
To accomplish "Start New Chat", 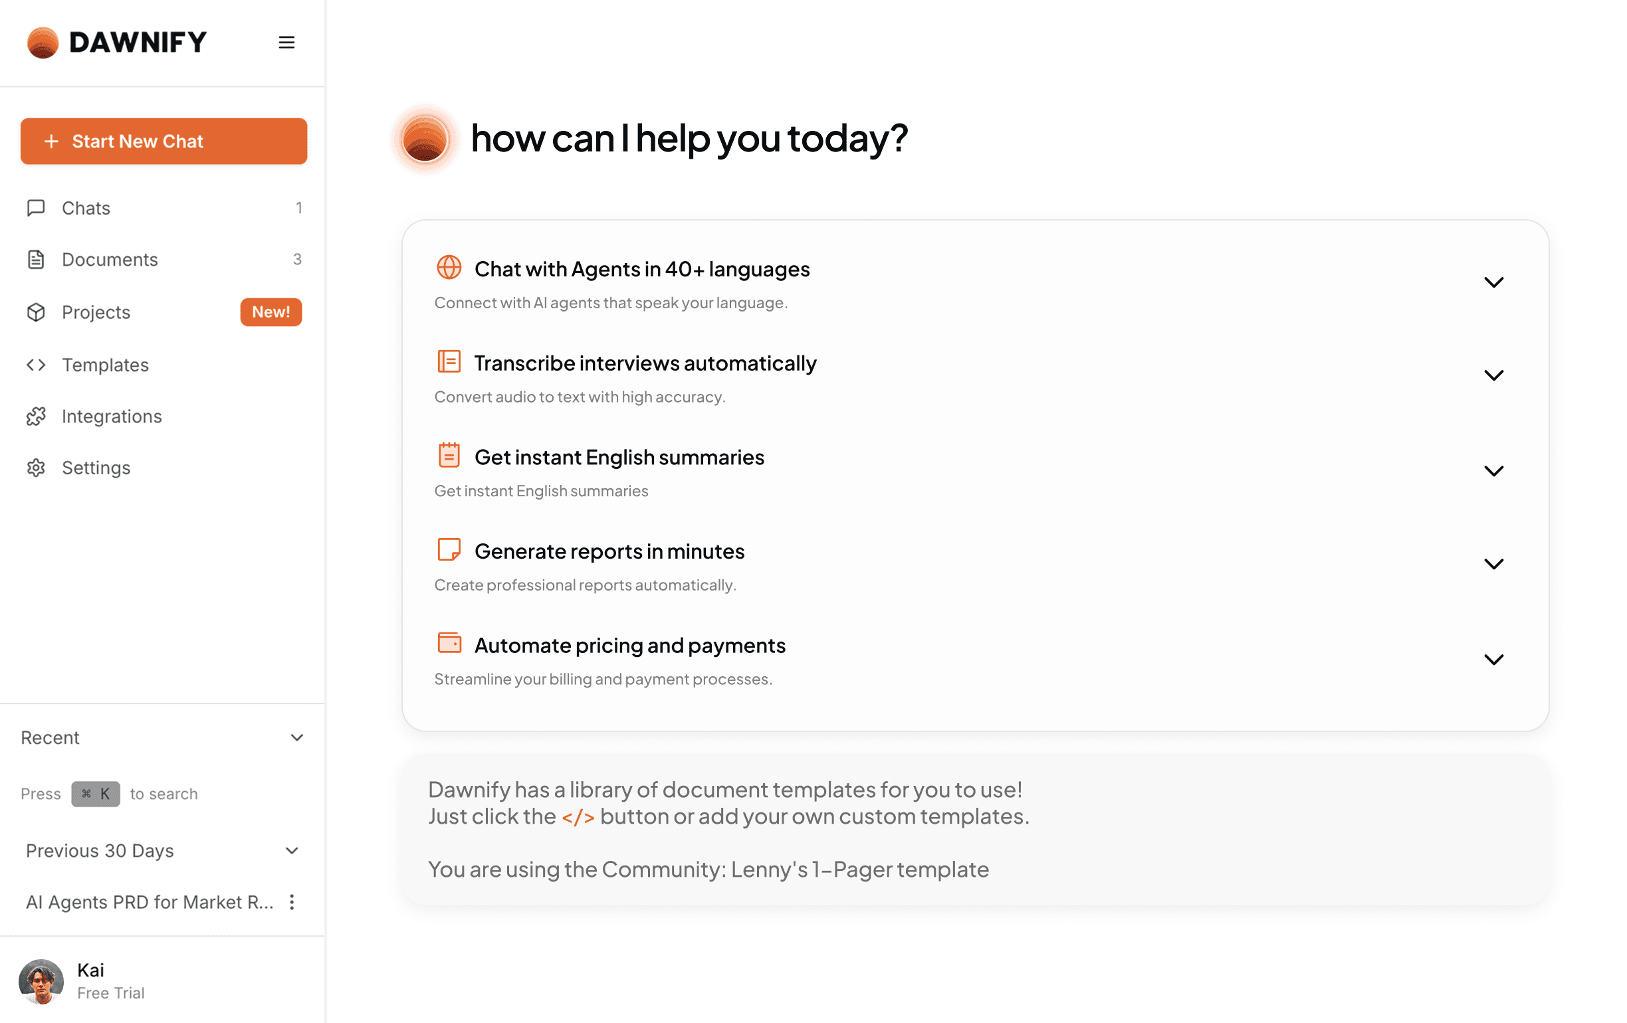I will [x=163, y=141].
